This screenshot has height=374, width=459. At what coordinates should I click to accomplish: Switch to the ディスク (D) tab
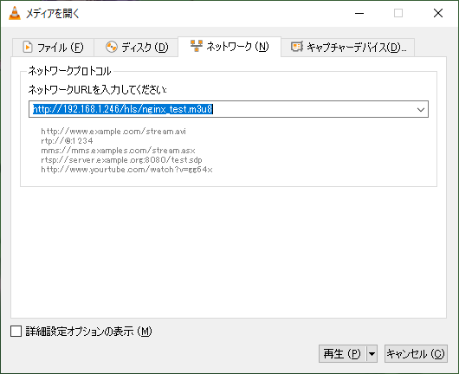click(136, 47)
